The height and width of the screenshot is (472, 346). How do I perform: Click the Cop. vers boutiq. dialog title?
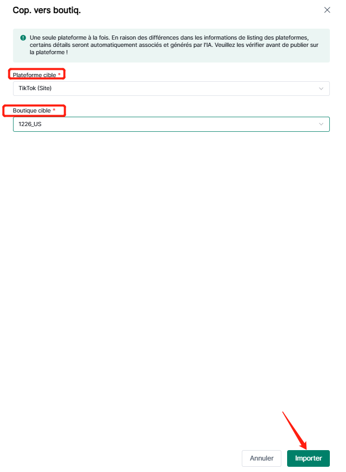tap(47, 10)
